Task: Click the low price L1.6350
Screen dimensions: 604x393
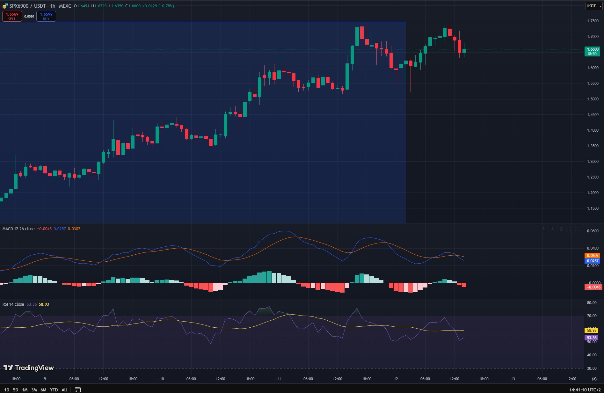Action: click(x=116, y=6)
